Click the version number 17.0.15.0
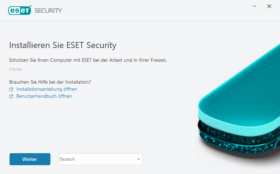 click(x=16, y=70)
